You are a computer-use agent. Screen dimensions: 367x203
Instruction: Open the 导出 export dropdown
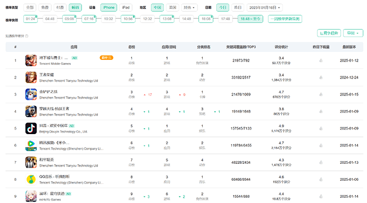point(353,33)
